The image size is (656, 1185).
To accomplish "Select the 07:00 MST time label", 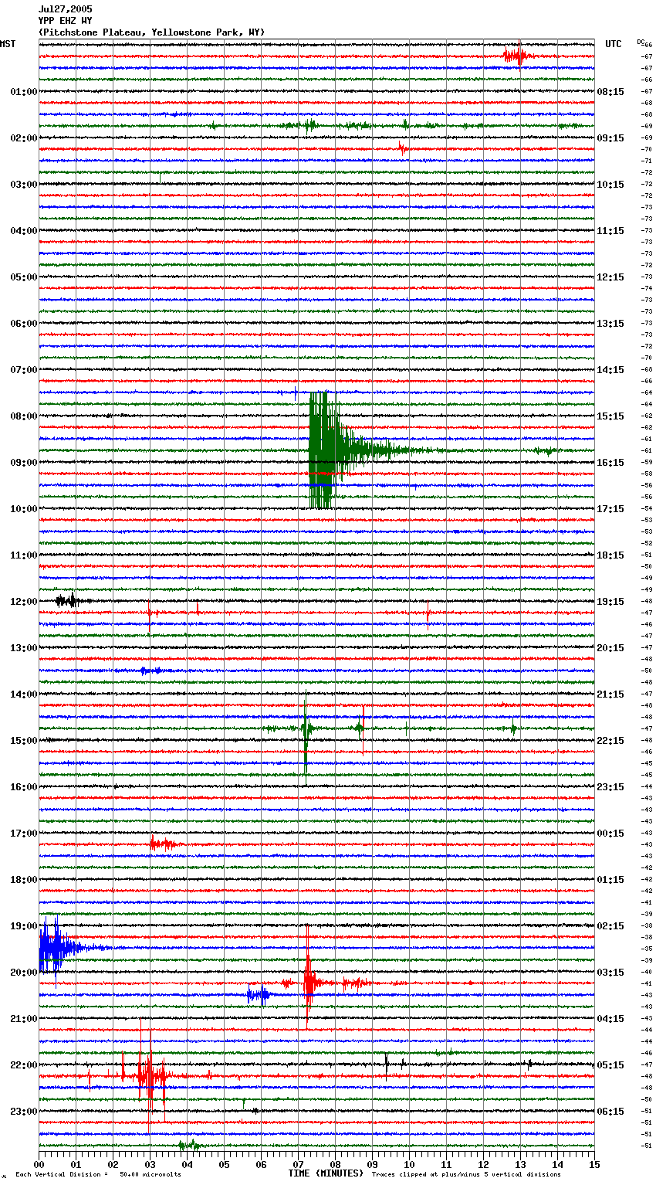I will [x=24, y=370].
